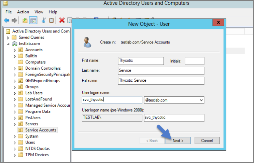Open the File menu

(9, 12)
